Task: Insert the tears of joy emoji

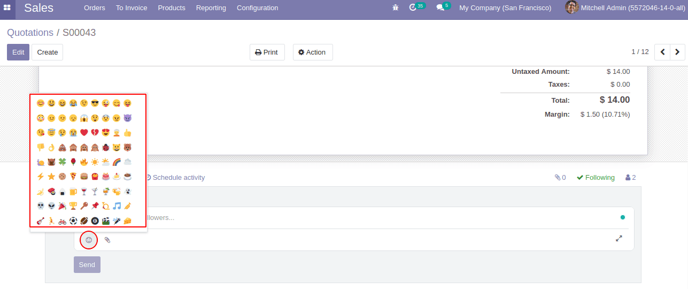Action: (x=73, y=103)
